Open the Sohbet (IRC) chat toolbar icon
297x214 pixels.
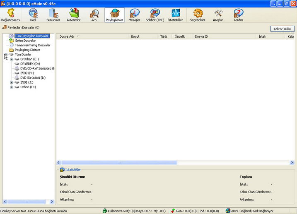(x=155, y=15)
